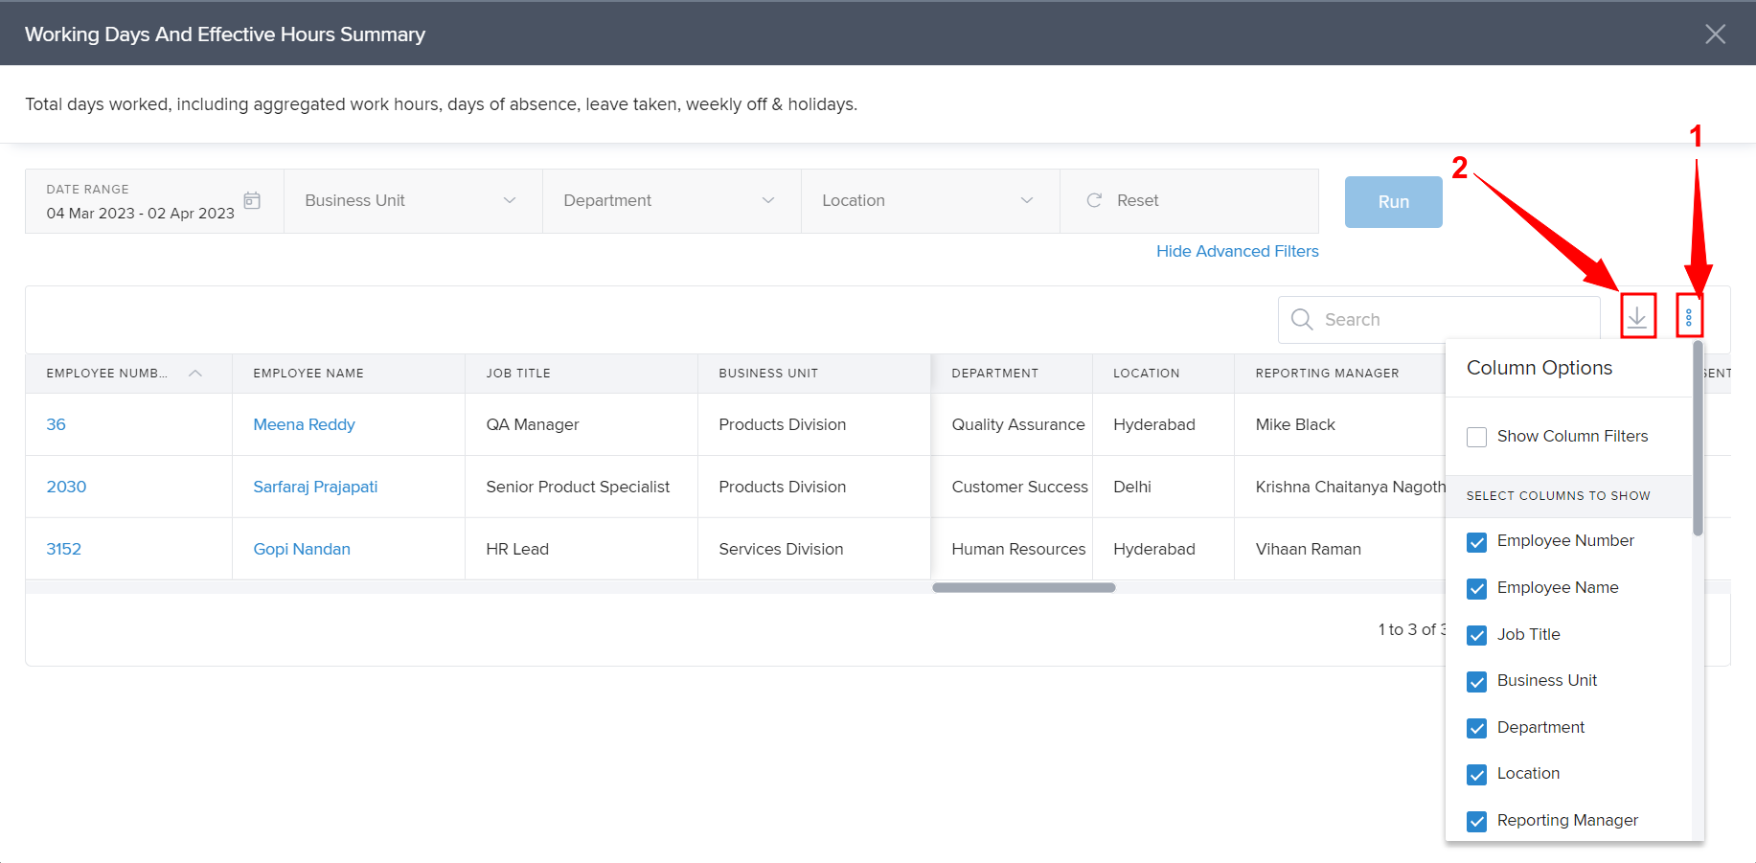
Task: Click the download report icon
Action: 1637,317
